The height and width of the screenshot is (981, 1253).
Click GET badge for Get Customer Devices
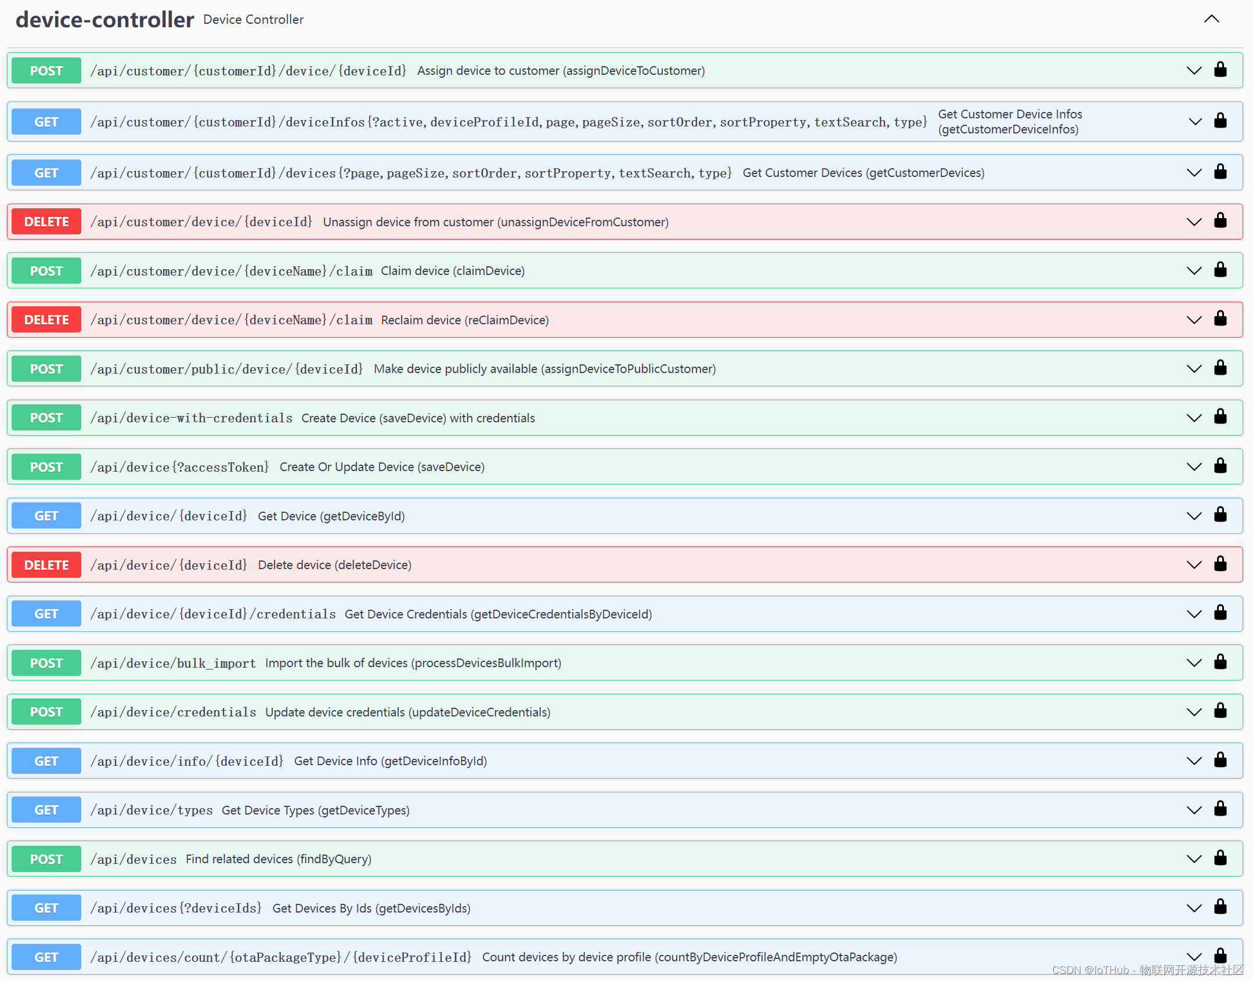(x=46, y=173)
